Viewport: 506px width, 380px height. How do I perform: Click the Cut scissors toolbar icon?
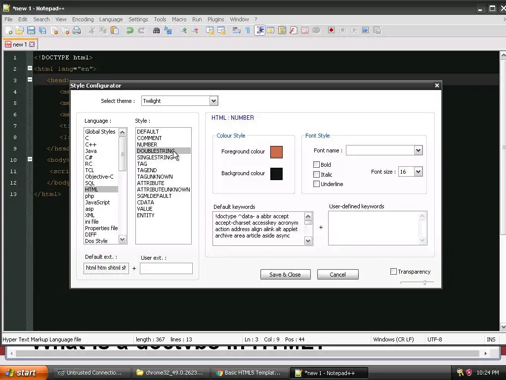click(x=92, y=30)
